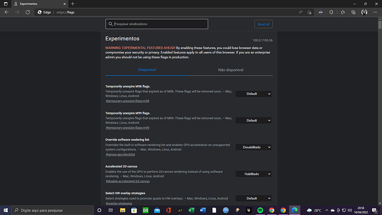Click the Accelerated 2D canvas flag title
The image size is (382, 215).
(x=121, y=166)
